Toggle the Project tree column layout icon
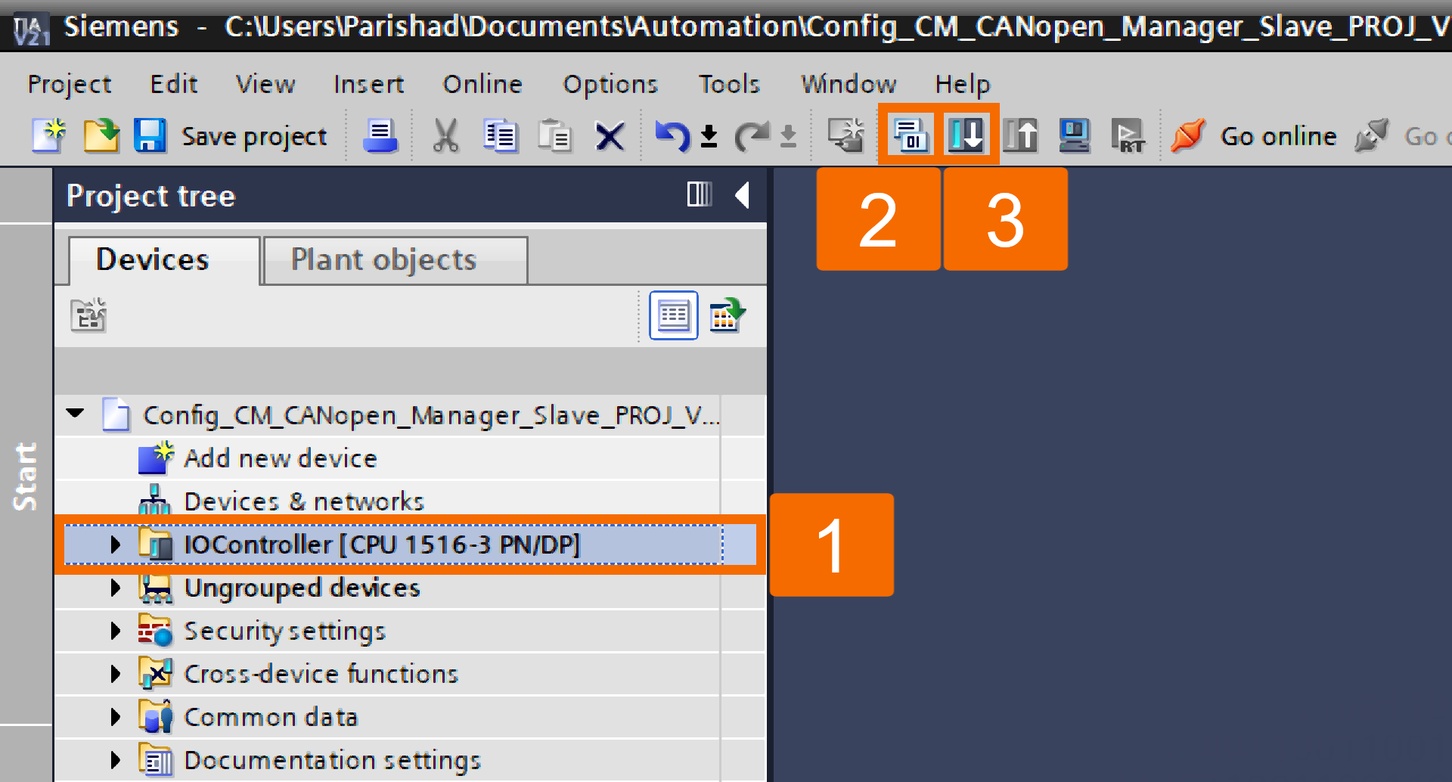Screen dimensions: 1452x782 pyautogui.click(x=700, y=194)
